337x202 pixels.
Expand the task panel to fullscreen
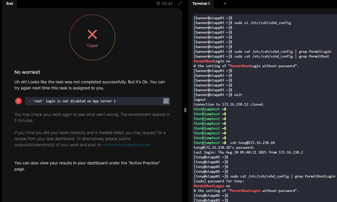point(180,4)
